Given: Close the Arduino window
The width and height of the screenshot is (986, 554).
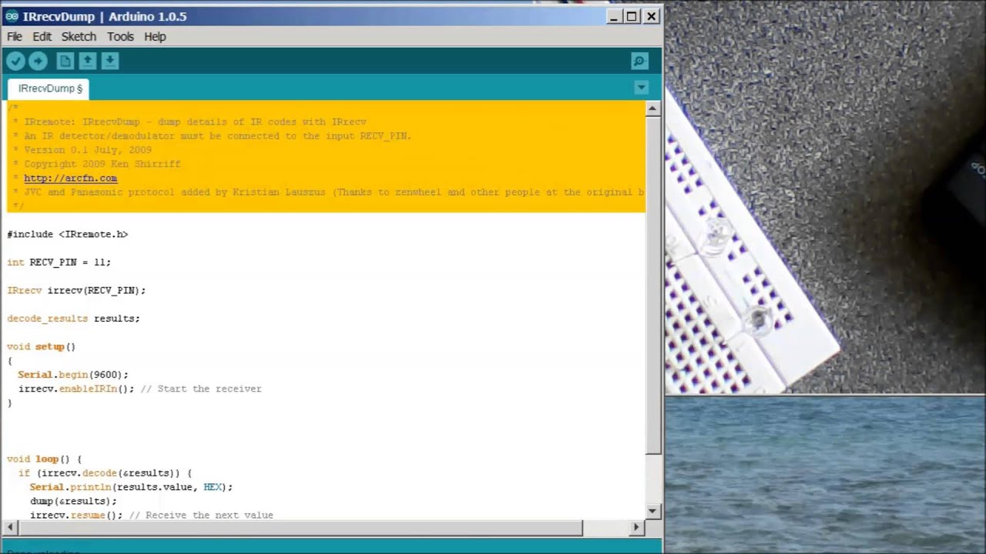Looking at the screenshot, I should click(652, 16).
